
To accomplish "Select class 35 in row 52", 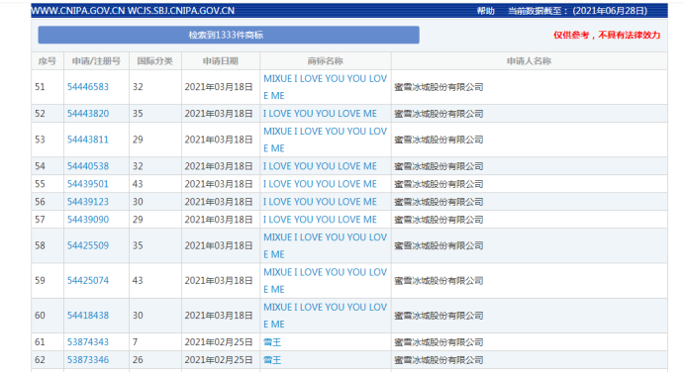I will pyautogui.click(x=138, y=114).
